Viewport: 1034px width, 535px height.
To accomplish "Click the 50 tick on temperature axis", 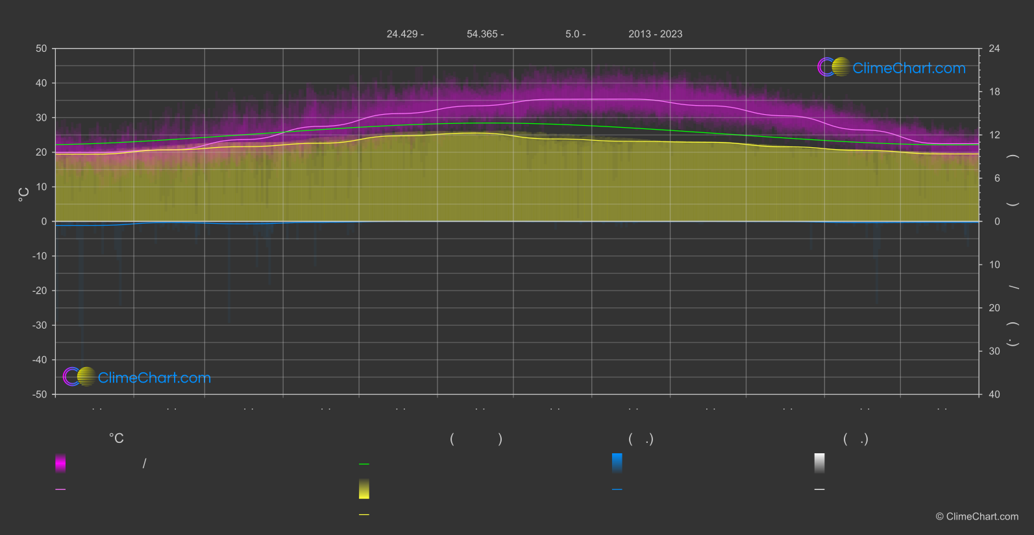I will pos(42,49).
